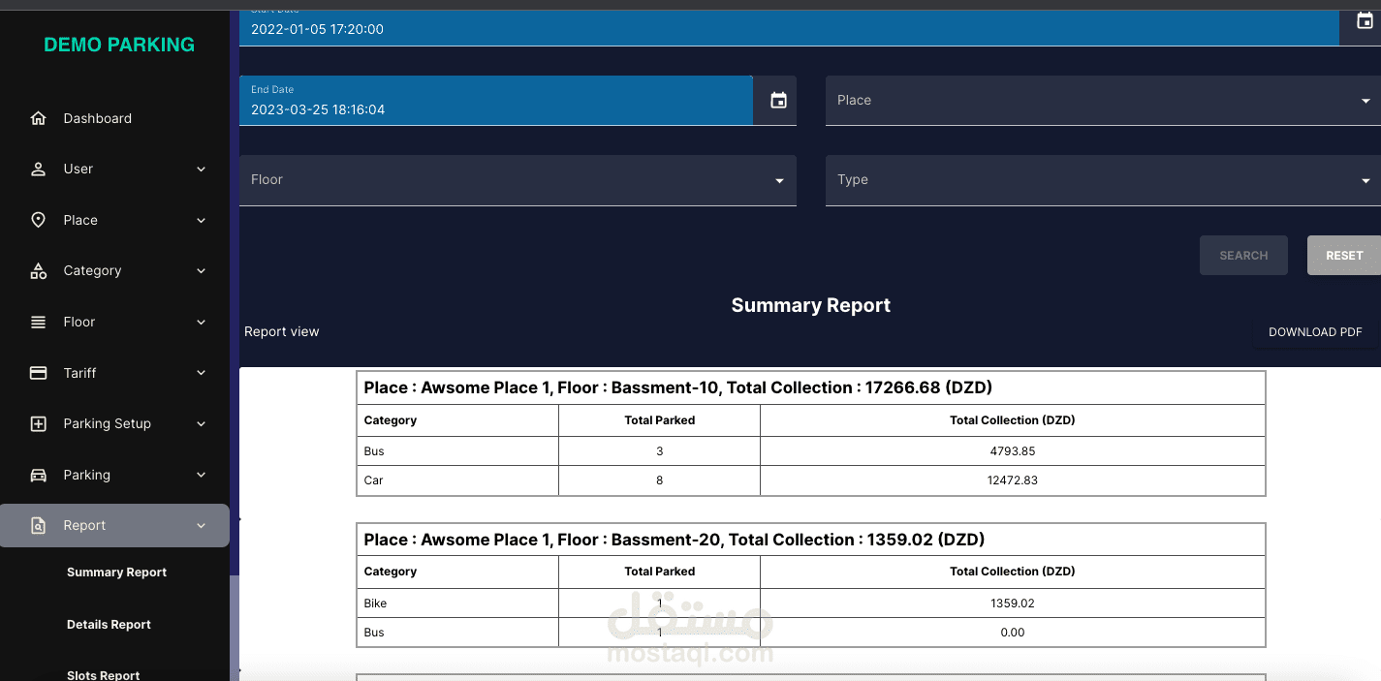Click the Report document icon
The height and width of the screenshot is (681, 1381).
[x=39, y=526]
